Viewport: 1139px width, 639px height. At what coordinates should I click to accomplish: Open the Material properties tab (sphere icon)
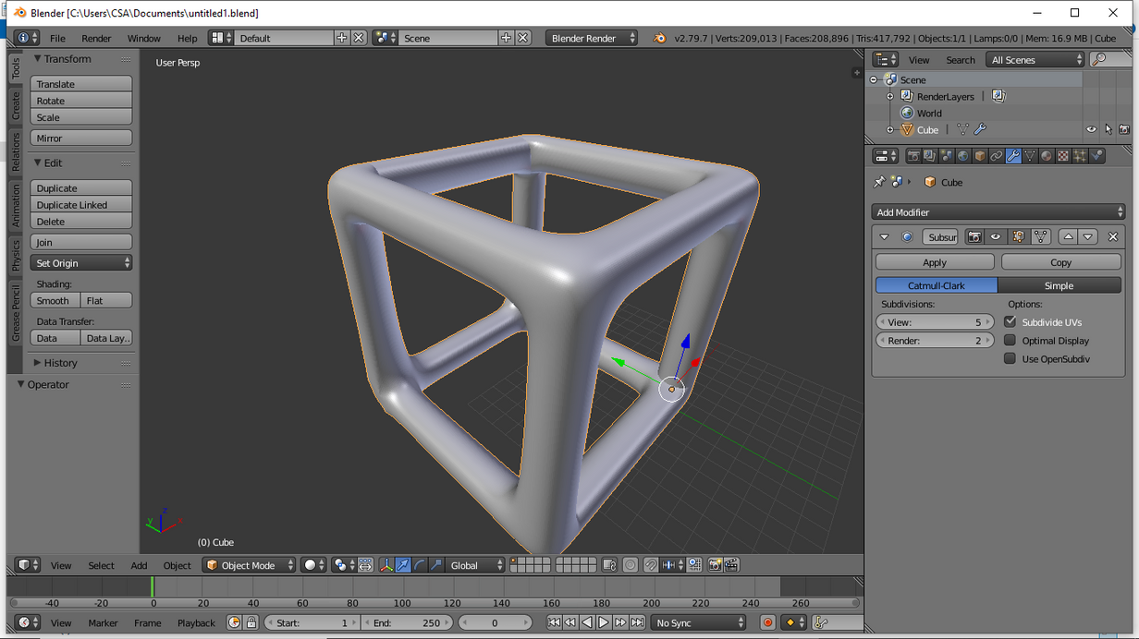tap(1047, 156)
